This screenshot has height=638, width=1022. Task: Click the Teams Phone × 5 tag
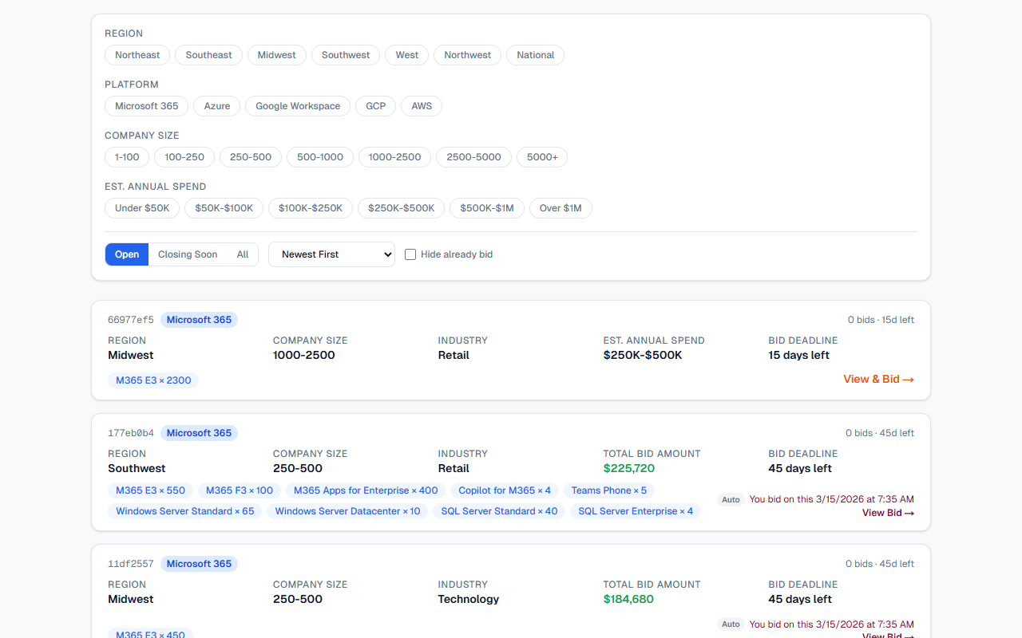pyautogui.click(x=609, y=490)
